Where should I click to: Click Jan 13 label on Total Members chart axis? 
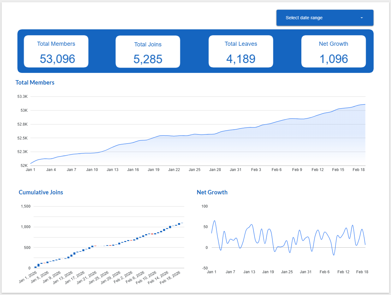coord(112,170)
